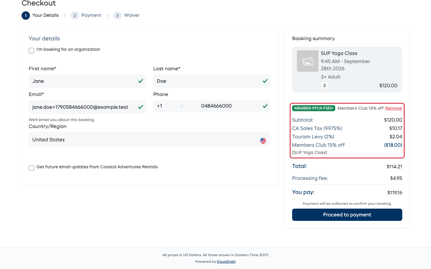The height and width of the screenshot is (269, 431).
Task: Click the green checkmark in First name field
Action: tap(141, 81)
